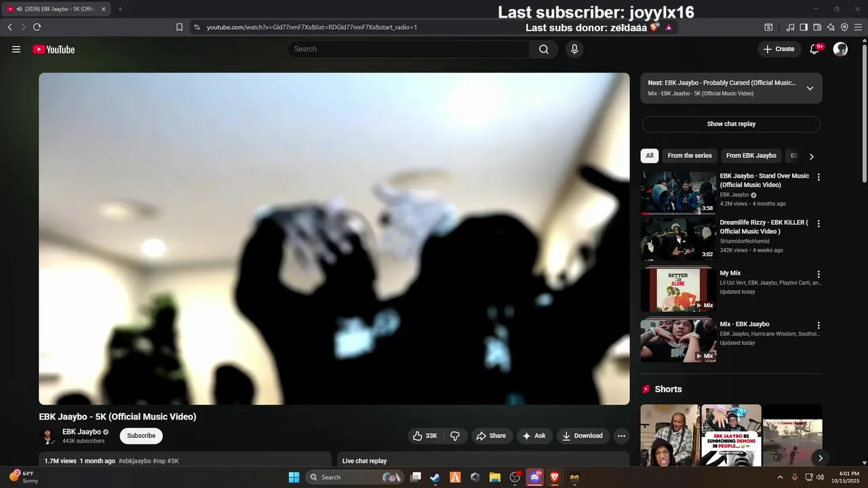Open the Windows Start menu
Image resolution: width=868 pixels, height=488 pixels.
294,477
